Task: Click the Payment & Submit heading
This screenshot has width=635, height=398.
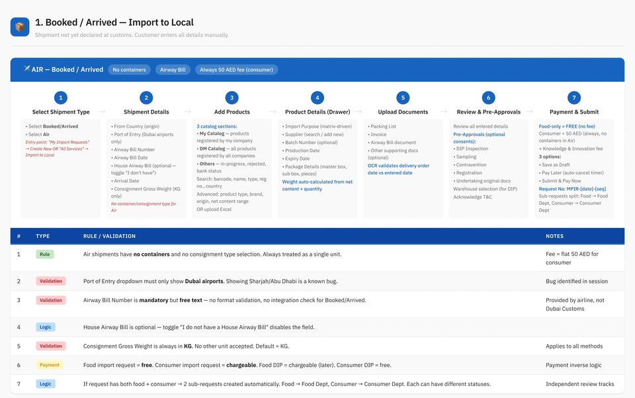Action: pos(574,112)
